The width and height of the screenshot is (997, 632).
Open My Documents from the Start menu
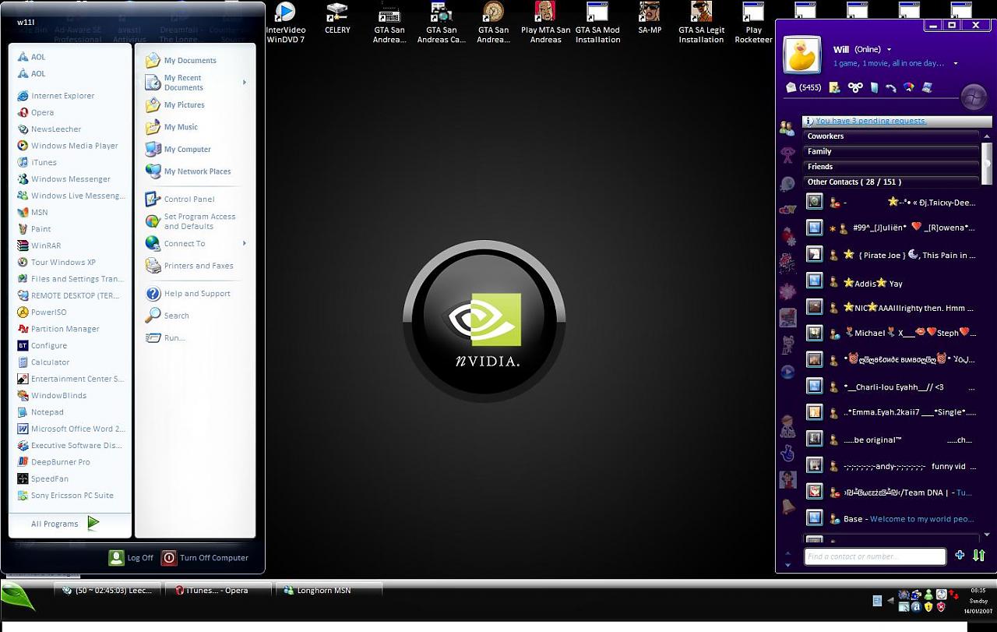click(181, 61)
